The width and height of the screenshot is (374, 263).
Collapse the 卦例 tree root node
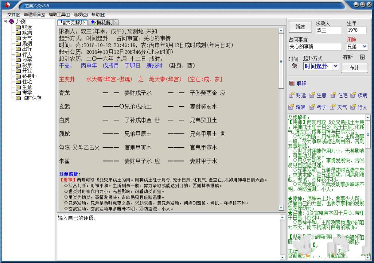[5, 22]
